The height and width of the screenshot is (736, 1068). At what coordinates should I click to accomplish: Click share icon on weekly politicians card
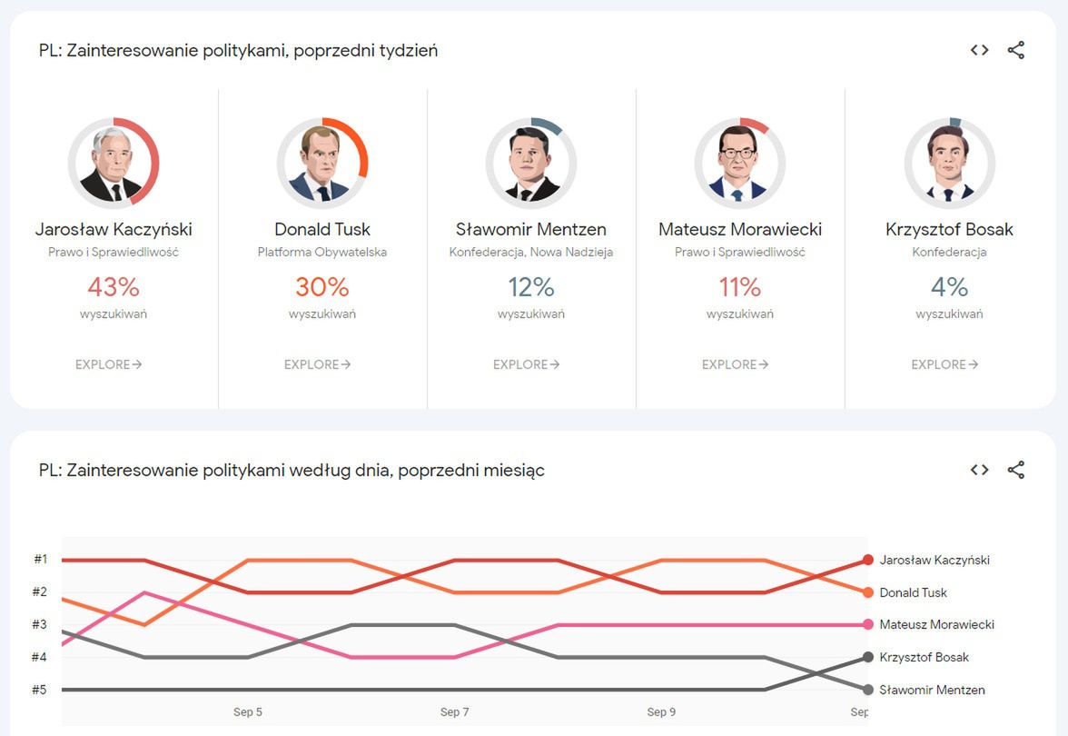[x=1016, y=50]
